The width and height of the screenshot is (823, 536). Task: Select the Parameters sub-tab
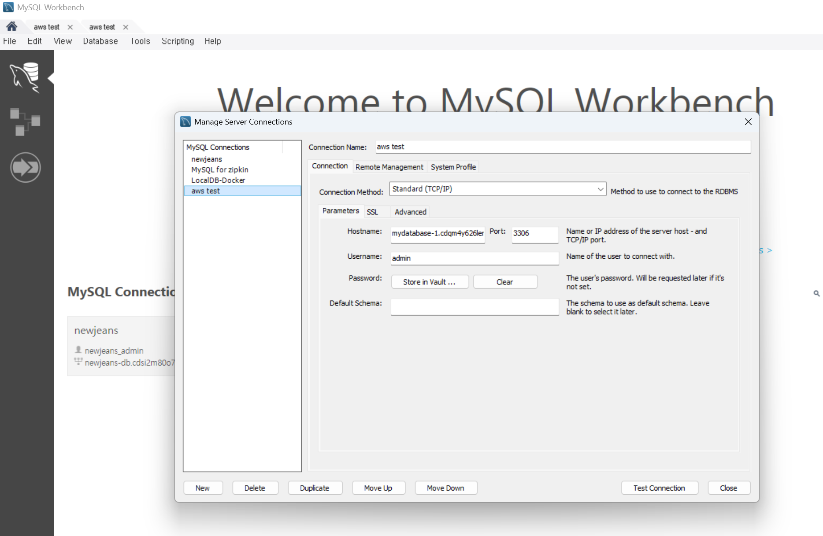point(341,211)
